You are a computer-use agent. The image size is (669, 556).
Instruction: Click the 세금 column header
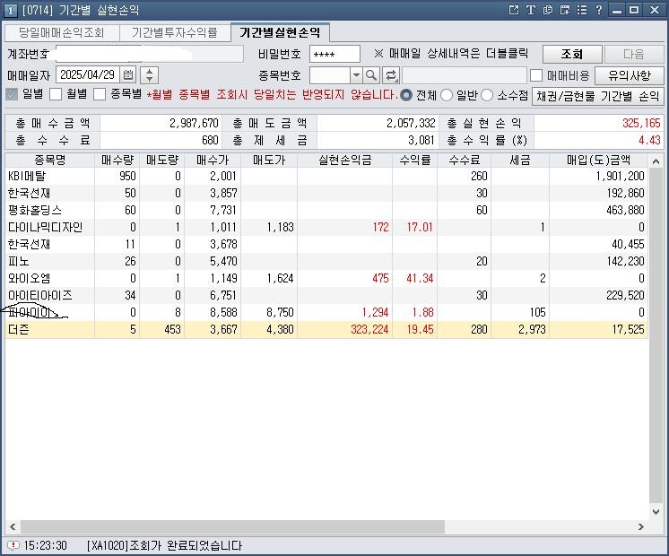[x=520, y=160]
